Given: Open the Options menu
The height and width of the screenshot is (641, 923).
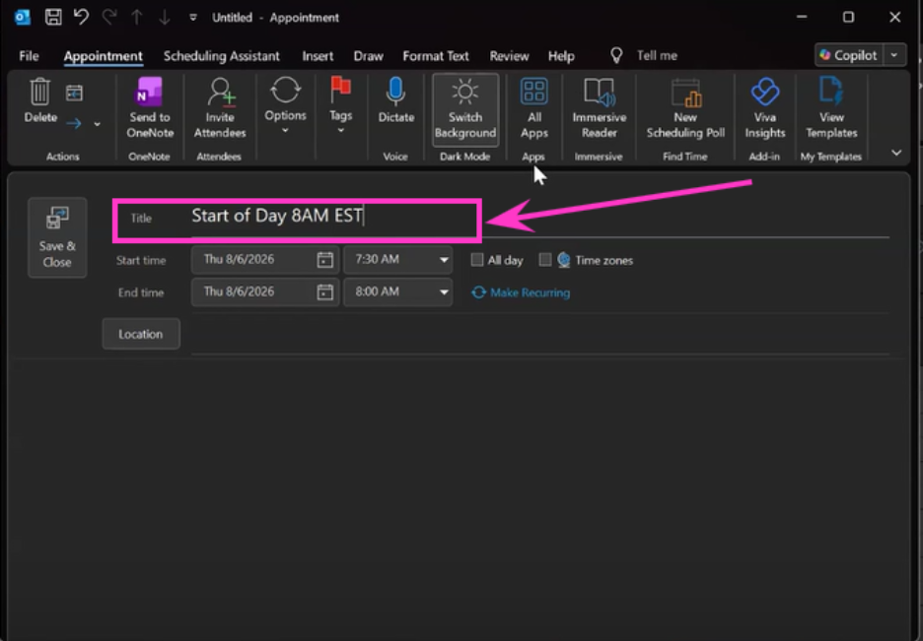Looking at the screenshot, I should click(286, 105).
